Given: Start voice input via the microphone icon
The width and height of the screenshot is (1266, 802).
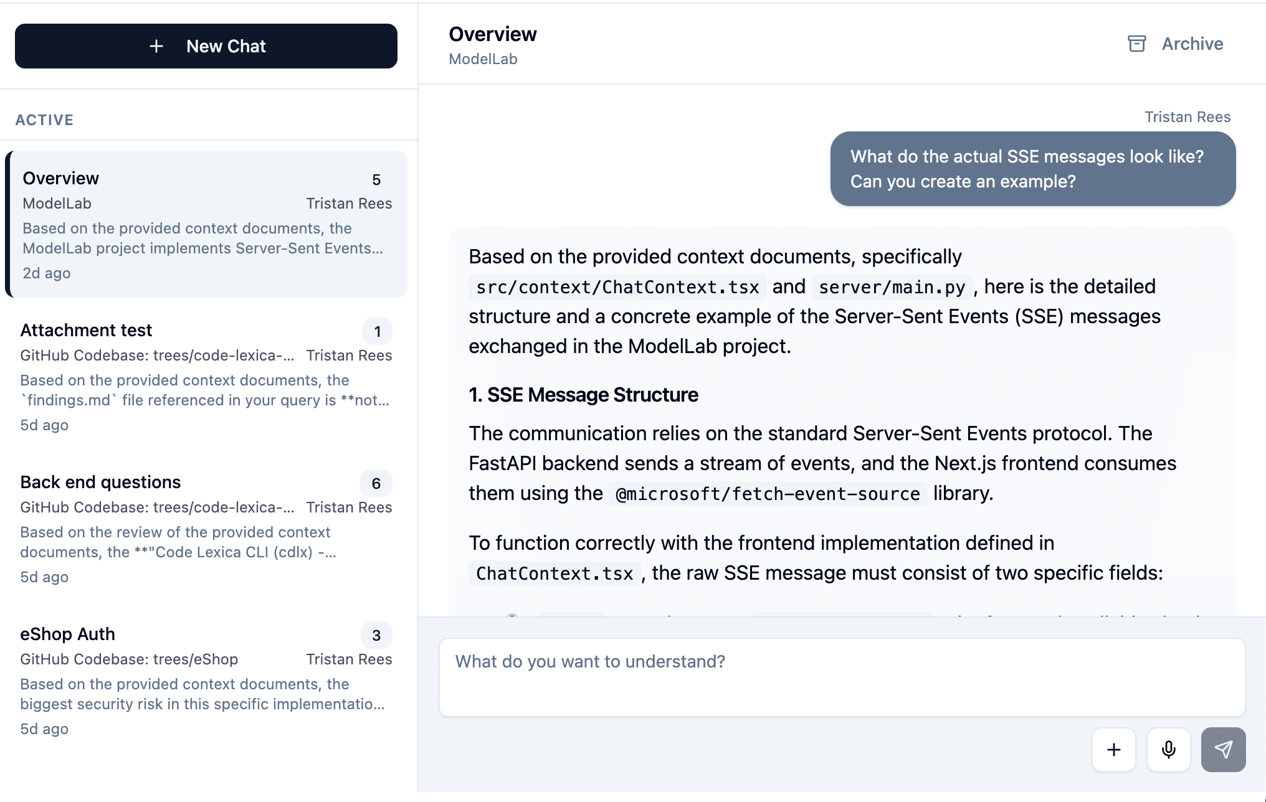Looking at the screenshot, I should (1169, 750).
